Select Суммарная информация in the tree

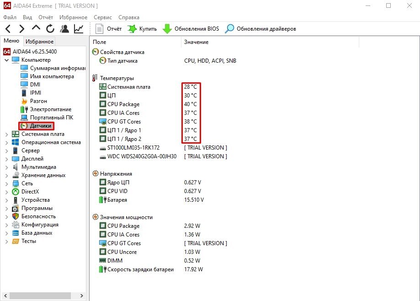53,68
